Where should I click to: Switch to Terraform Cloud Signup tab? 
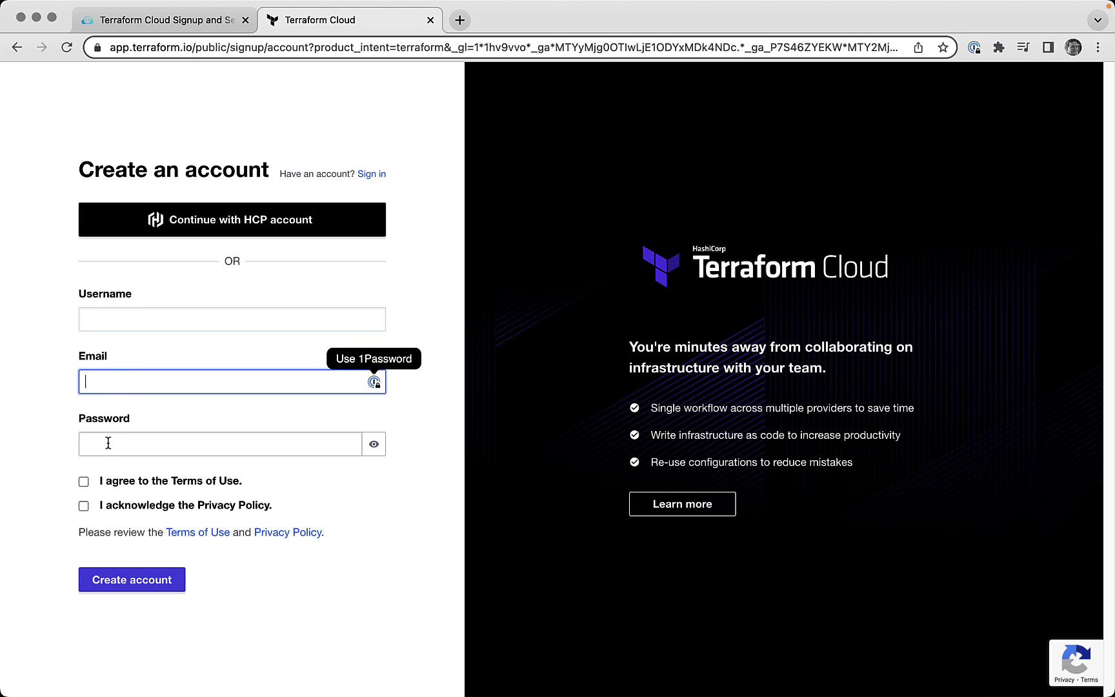165,20
